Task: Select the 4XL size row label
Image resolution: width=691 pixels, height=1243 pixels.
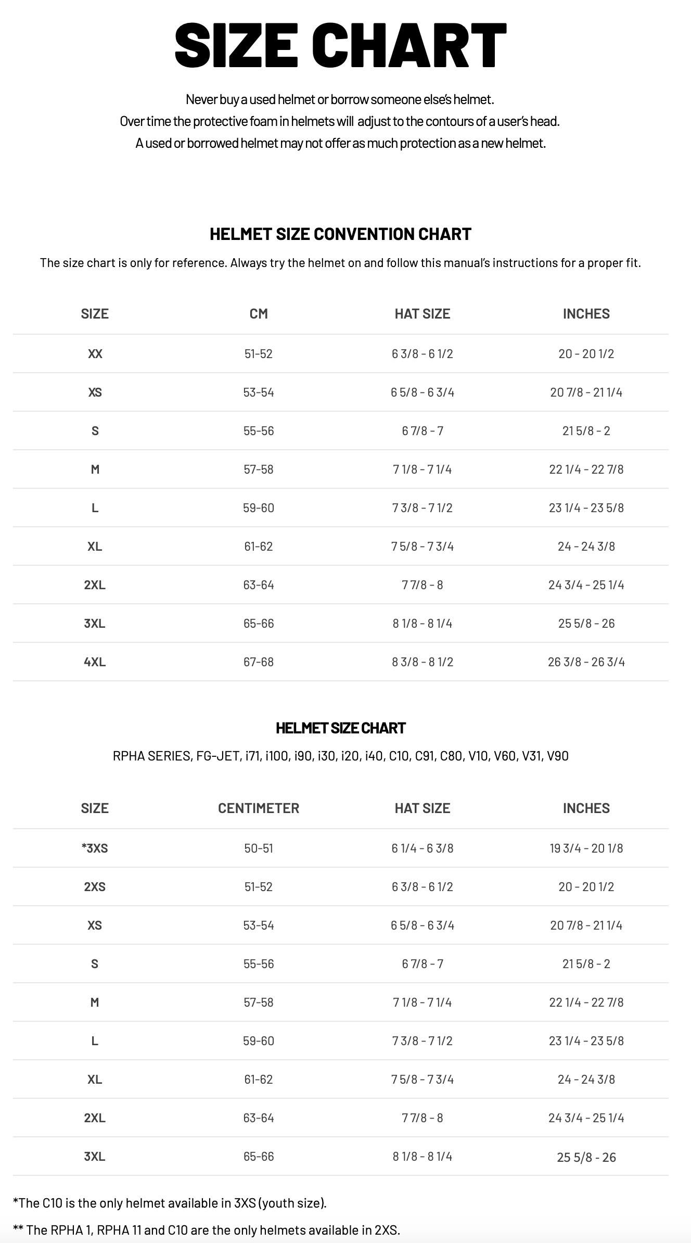Action: pos(95,662)
